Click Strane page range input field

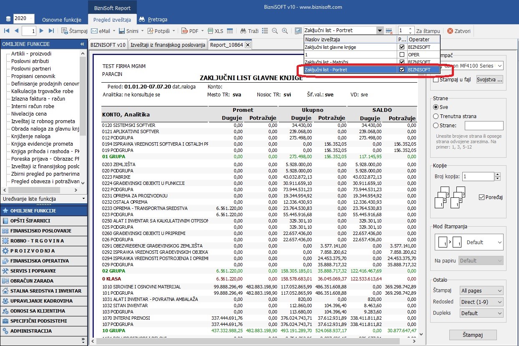point(484,125)
